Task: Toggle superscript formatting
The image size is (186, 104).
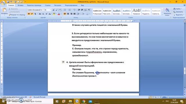Action: pos(46,14)
